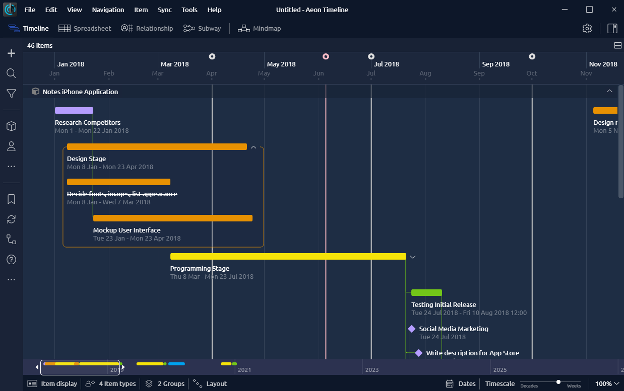Click the lower three-dots icon in sidebar
624x391 pixels.
pyautogui.click(x=11, y=280)
